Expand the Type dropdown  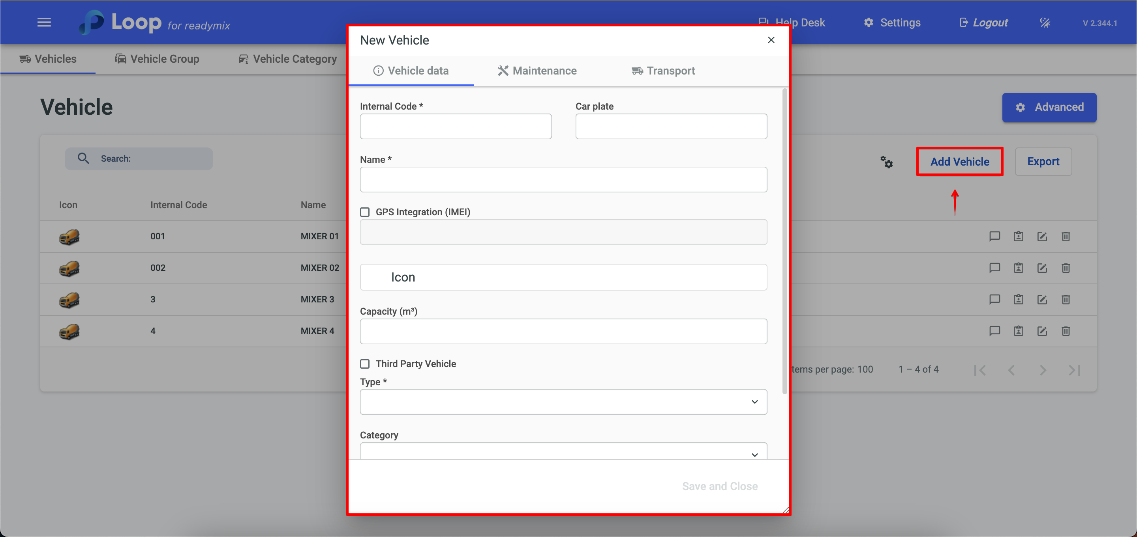pos(563,402)
